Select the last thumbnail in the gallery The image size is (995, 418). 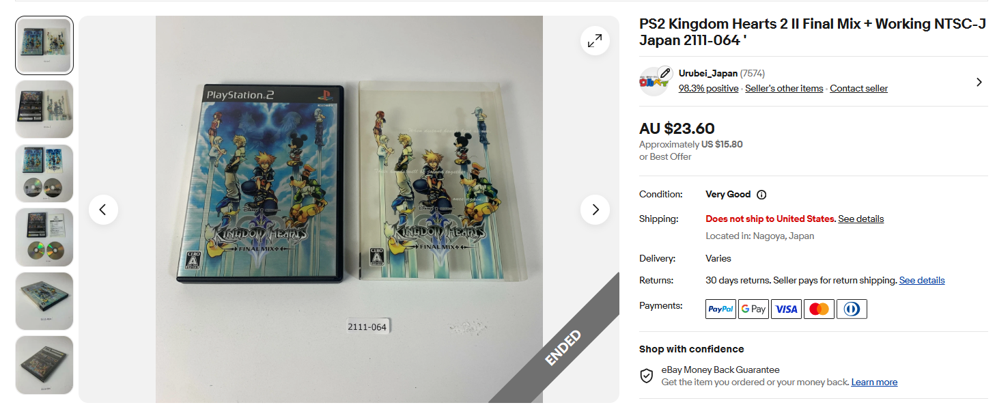(x=44, y=365)
